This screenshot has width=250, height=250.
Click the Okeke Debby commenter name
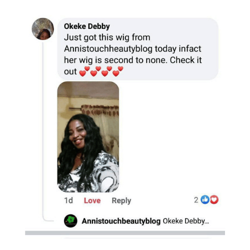(x=87, y=26)
